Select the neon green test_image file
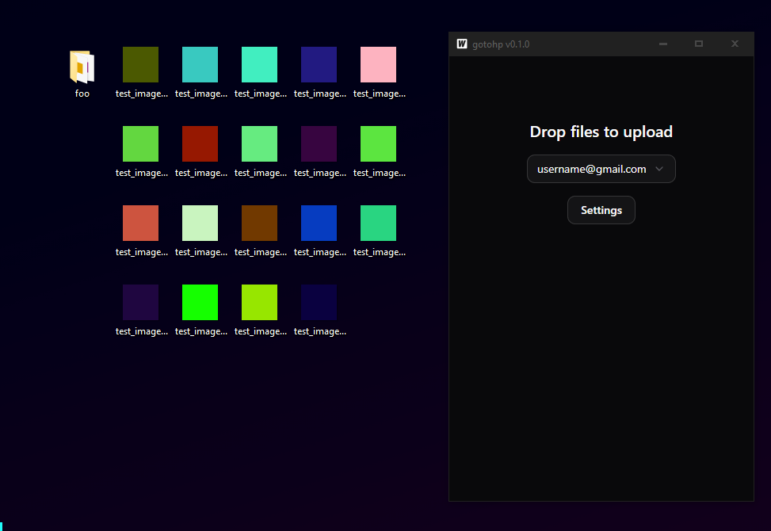Screen dimensions: 771x531 click(200, 303)
